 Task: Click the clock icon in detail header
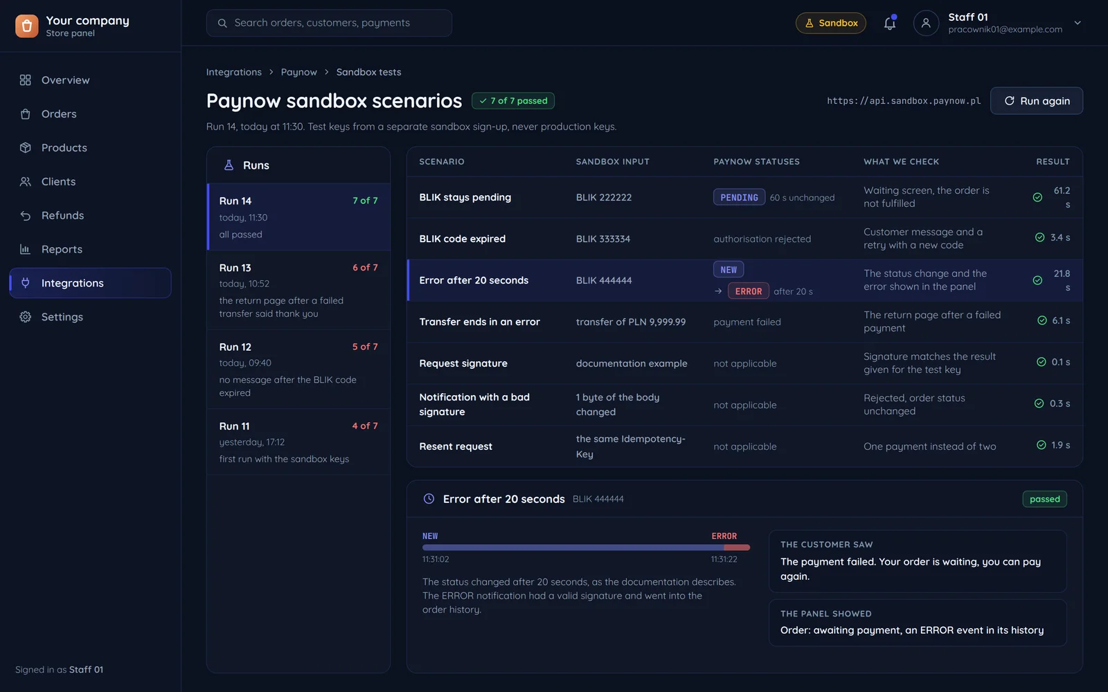tap(429, 499)
